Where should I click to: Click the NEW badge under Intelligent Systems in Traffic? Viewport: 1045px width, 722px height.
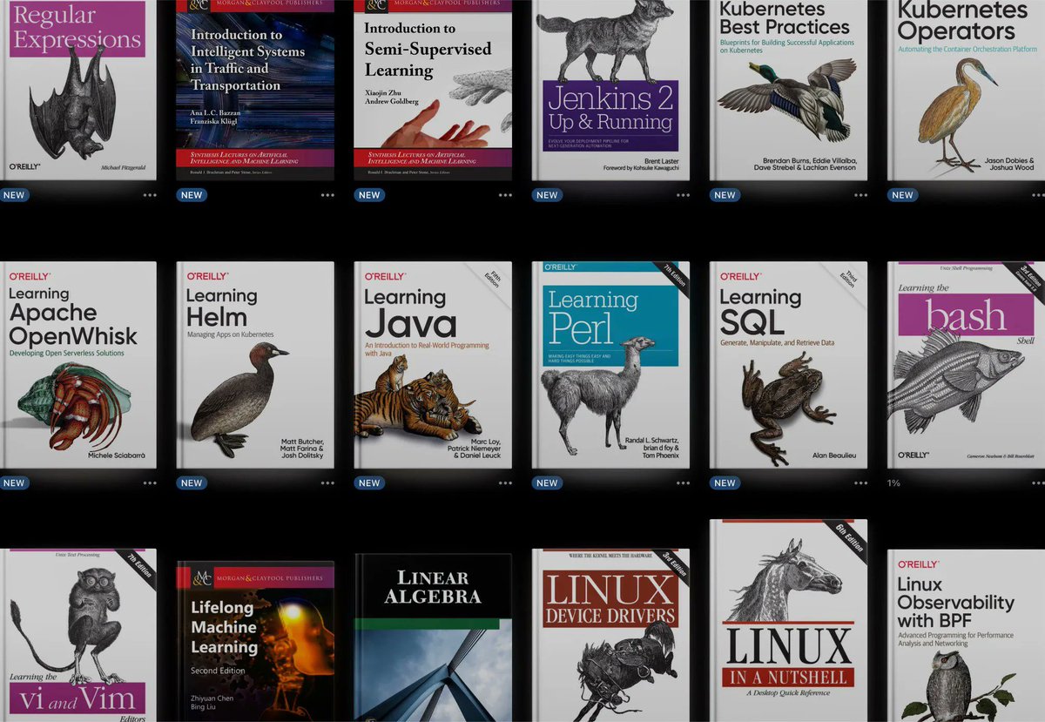[x=192, y=195]
